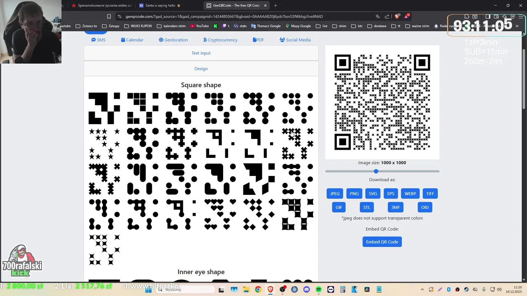527x296 pixels.
Task: Pick the diamond-shaped square style
Action: [259, 214]
